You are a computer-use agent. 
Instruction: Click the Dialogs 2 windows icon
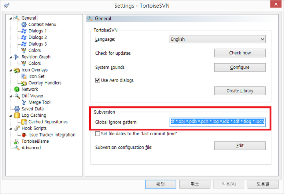(24, 38)
